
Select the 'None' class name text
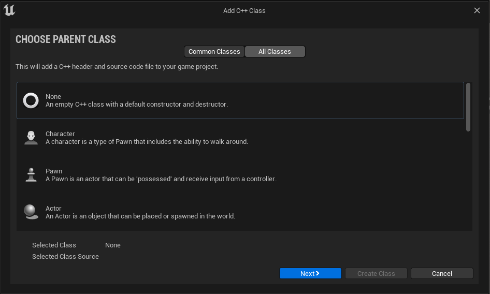pyautogui.click(x=53, y=97)
